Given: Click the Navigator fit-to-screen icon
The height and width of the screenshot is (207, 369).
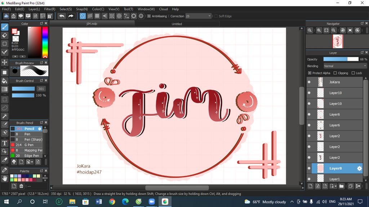Looking at the screenshot, I should 326,30.
